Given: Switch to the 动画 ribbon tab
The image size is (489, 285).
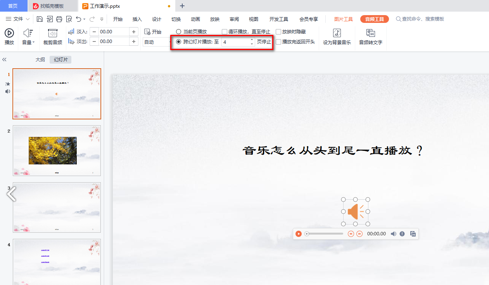Looking at the screenshot, I should coord(195,19).
